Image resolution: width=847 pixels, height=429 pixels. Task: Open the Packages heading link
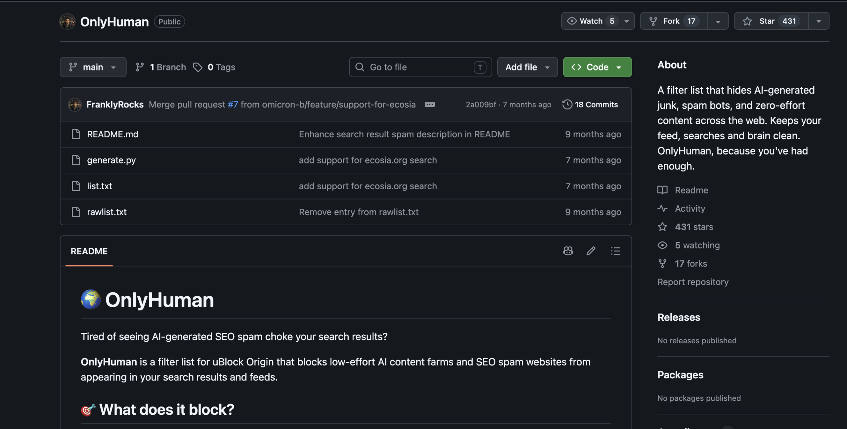pos(680,375)
